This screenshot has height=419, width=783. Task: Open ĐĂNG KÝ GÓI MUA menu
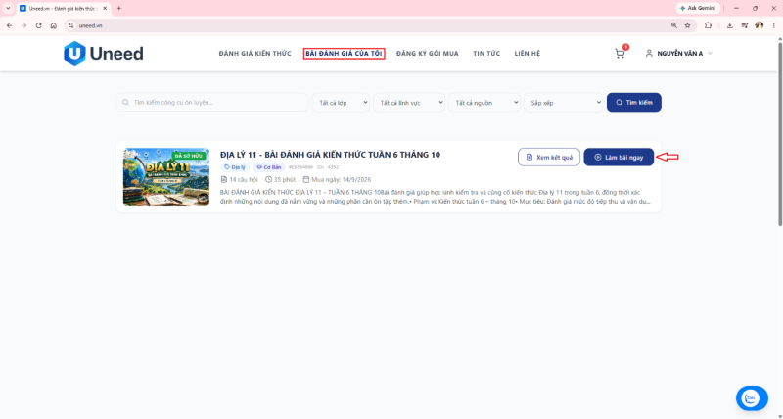click(428, 54)
